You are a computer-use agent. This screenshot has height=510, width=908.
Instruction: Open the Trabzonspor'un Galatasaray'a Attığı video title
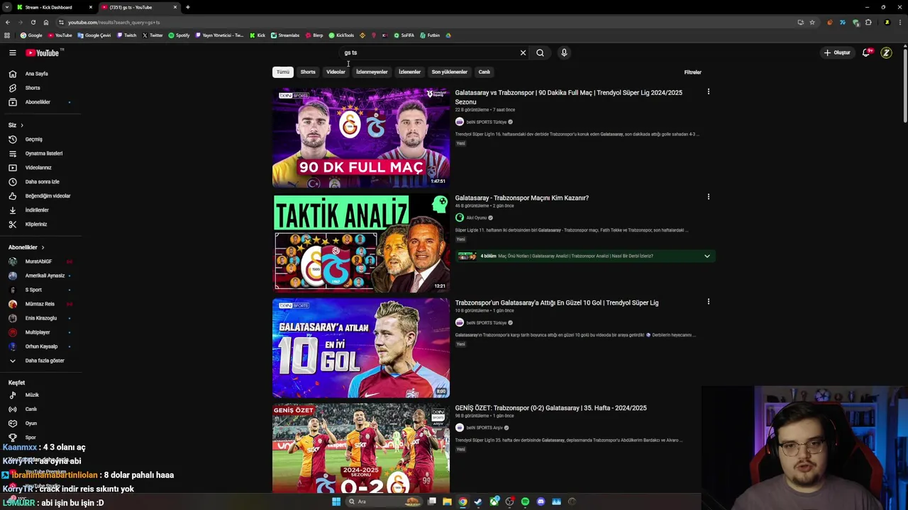(556, 303)
